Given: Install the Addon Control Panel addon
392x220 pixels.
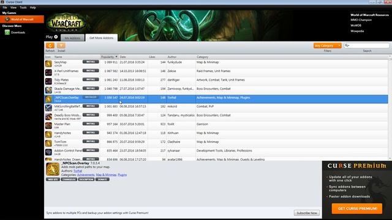Looking at the screenshot, I should click(x=91, y=150).
